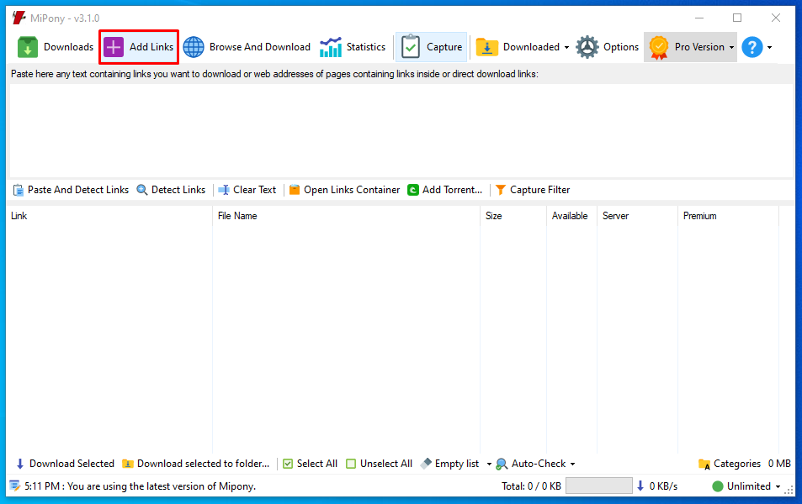This screenshot has height=504, width=802.
Task: Click the 0 MB size label
Action: [x=779, y=464]
